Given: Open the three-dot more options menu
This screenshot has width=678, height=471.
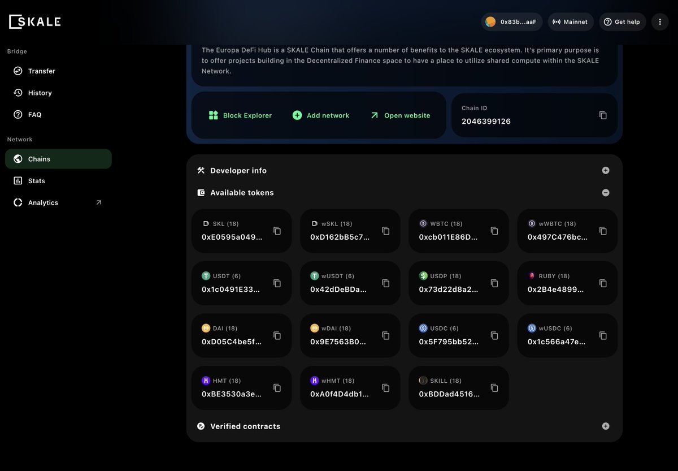Looking at the screenshot, I should (x=660, y=21).
